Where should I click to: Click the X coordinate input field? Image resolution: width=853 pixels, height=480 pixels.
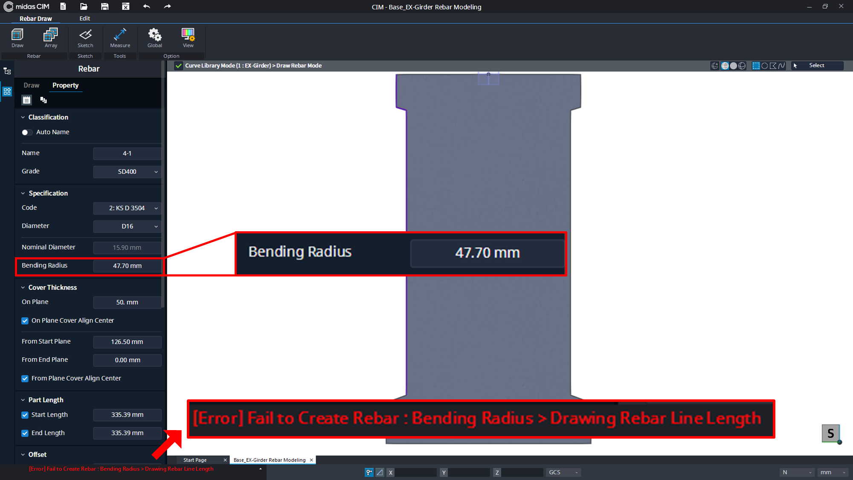[x=416, y=472]
